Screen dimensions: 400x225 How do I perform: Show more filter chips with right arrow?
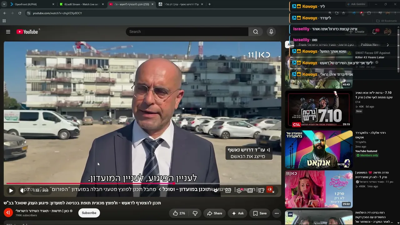click(388, 45)
